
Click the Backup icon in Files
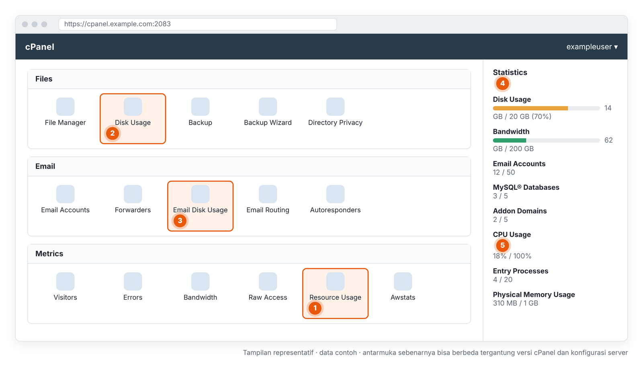click(200, 107)
